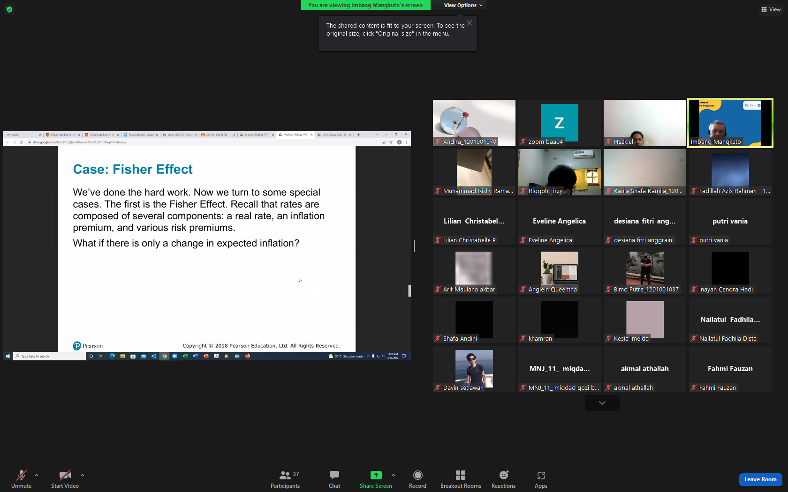Open audio options arrow next to Unmute
Image resolution: width=788 pixels, height=492 pixels.
37,475
